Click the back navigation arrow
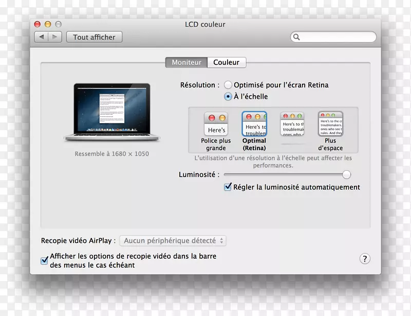The height and width of the screenshot is (316, 411). [x=41, y=37]
